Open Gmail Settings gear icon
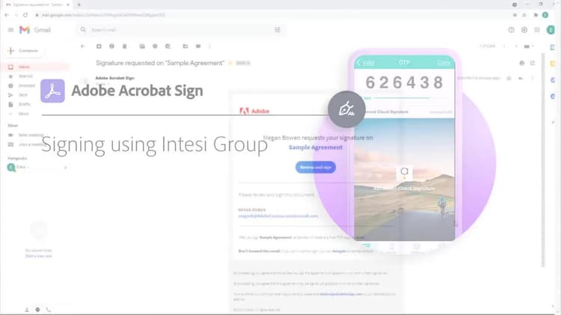 tap(524, 30)
